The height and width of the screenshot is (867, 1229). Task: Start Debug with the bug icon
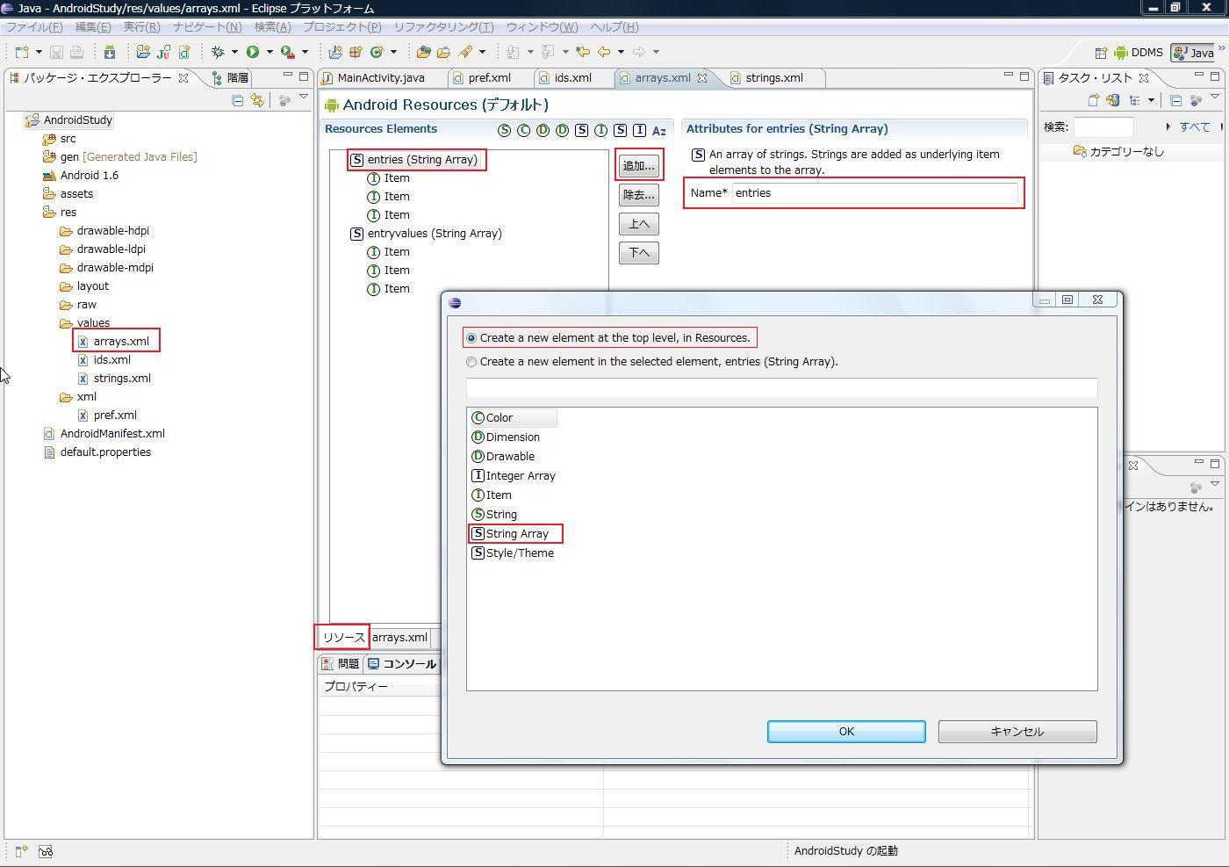coord(218,53)
